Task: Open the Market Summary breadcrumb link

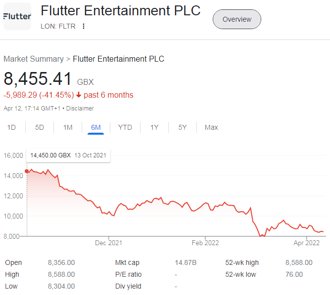Action: pos(34,59)
